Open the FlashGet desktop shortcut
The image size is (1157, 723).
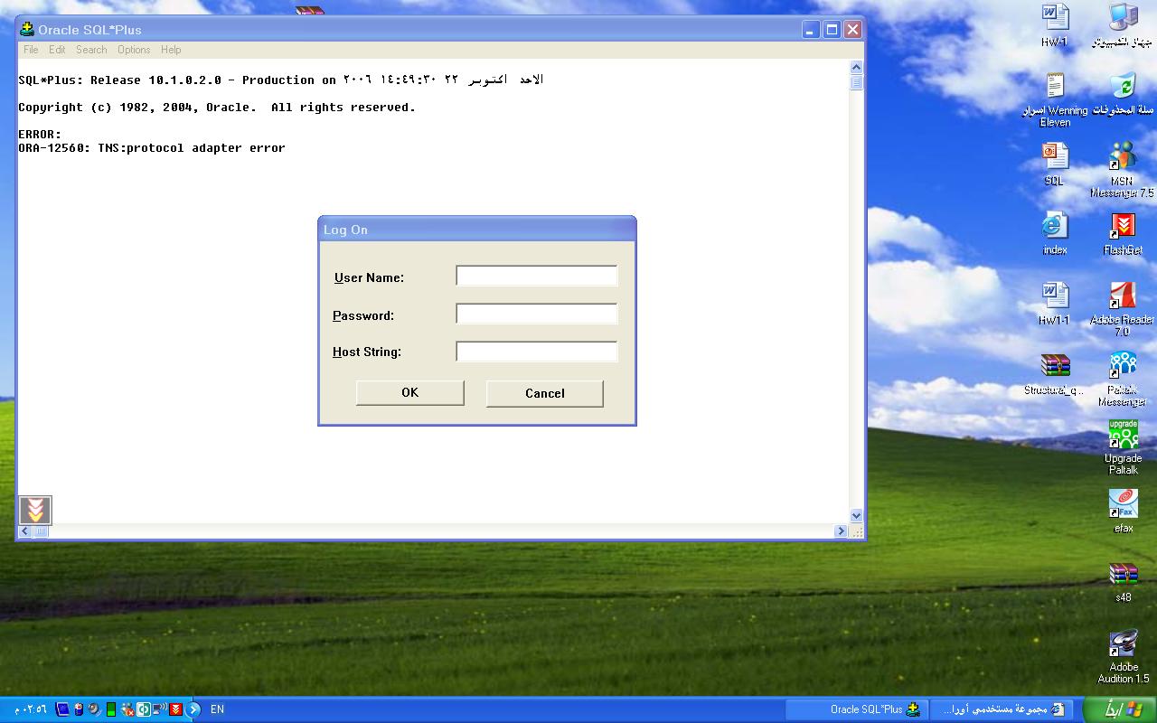pyautogui.click(x=1123, y=226)
